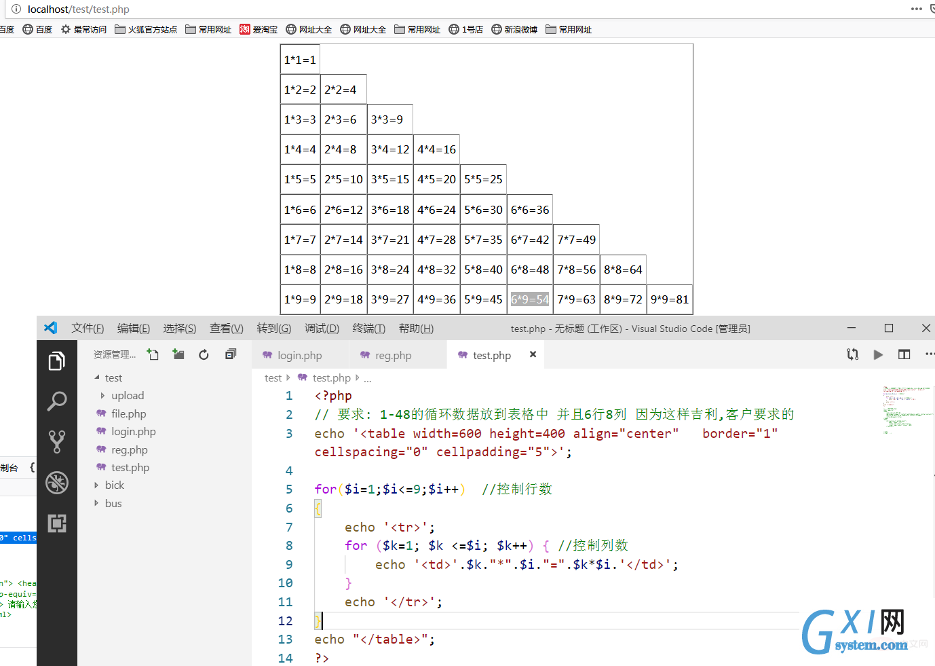Click the VS Code logo icon
This screenshot has height=666, width=935.
[51, 328]
